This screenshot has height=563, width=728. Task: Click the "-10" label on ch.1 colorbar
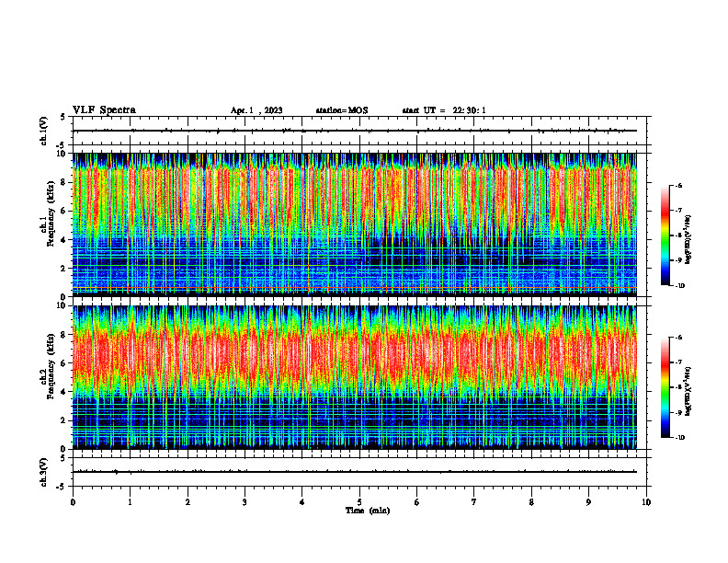[680, 286]
